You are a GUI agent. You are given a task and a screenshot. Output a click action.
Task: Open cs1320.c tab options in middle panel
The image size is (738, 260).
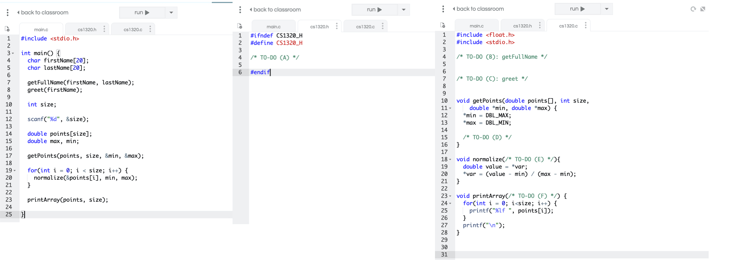point(383,26)
